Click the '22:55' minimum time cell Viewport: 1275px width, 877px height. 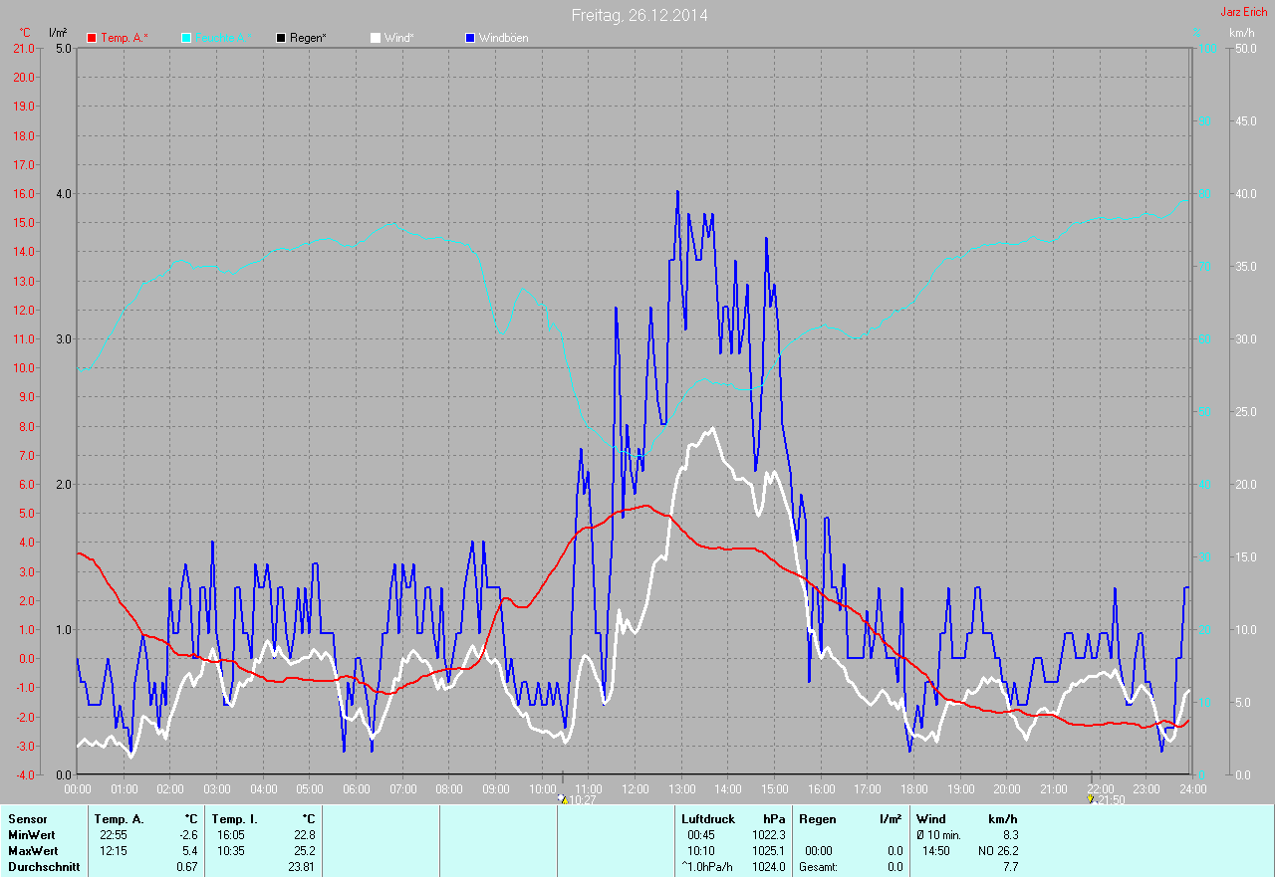114,835
